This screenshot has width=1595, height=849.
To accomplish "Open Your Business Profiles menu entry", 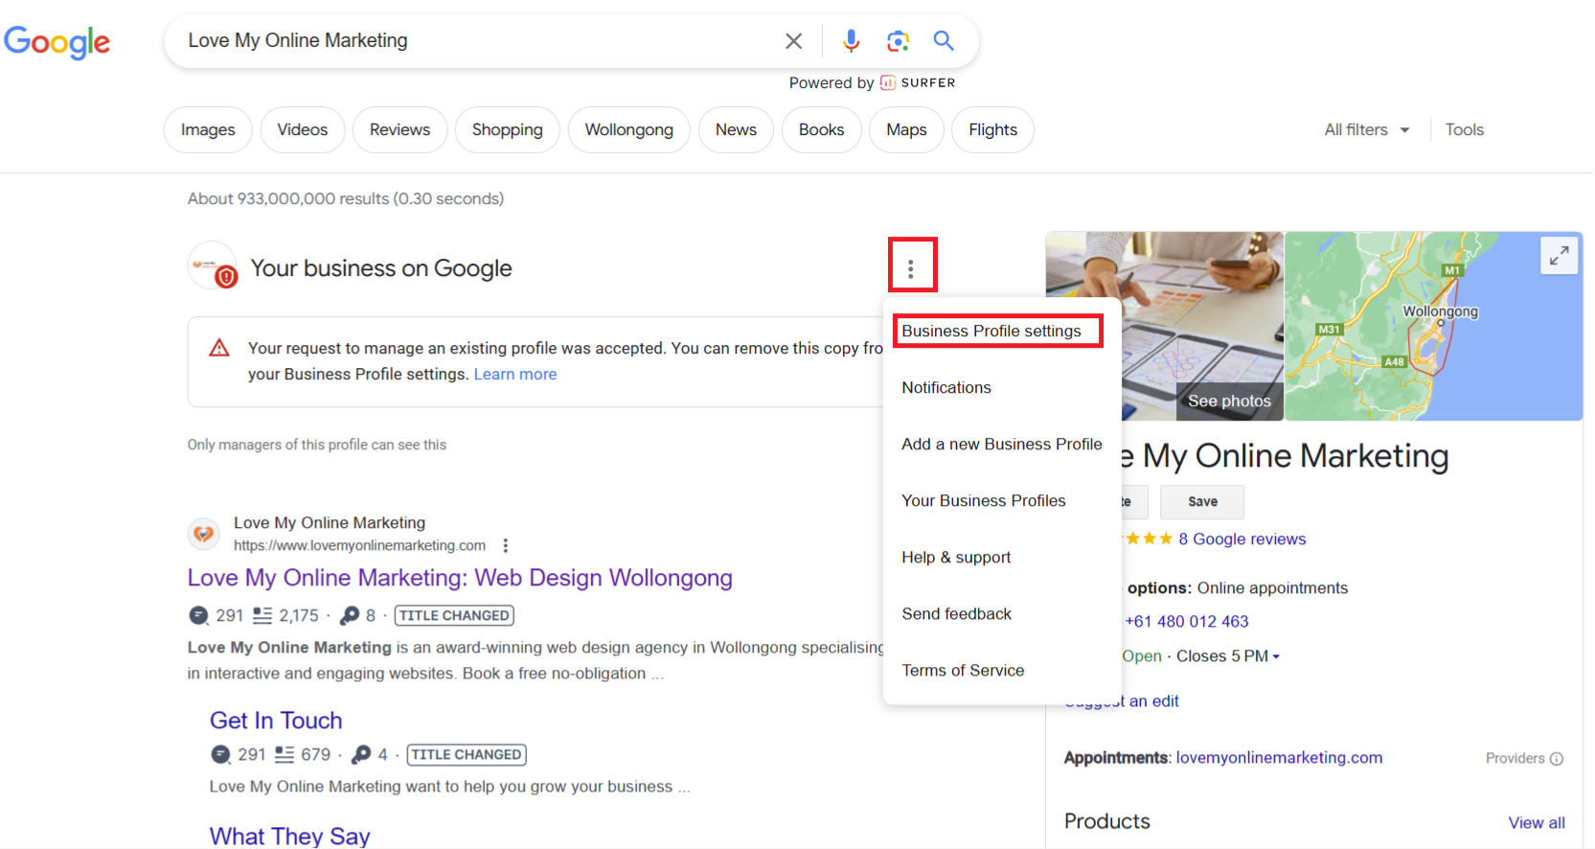I will pyautogui.click(x=1002, y=500).
